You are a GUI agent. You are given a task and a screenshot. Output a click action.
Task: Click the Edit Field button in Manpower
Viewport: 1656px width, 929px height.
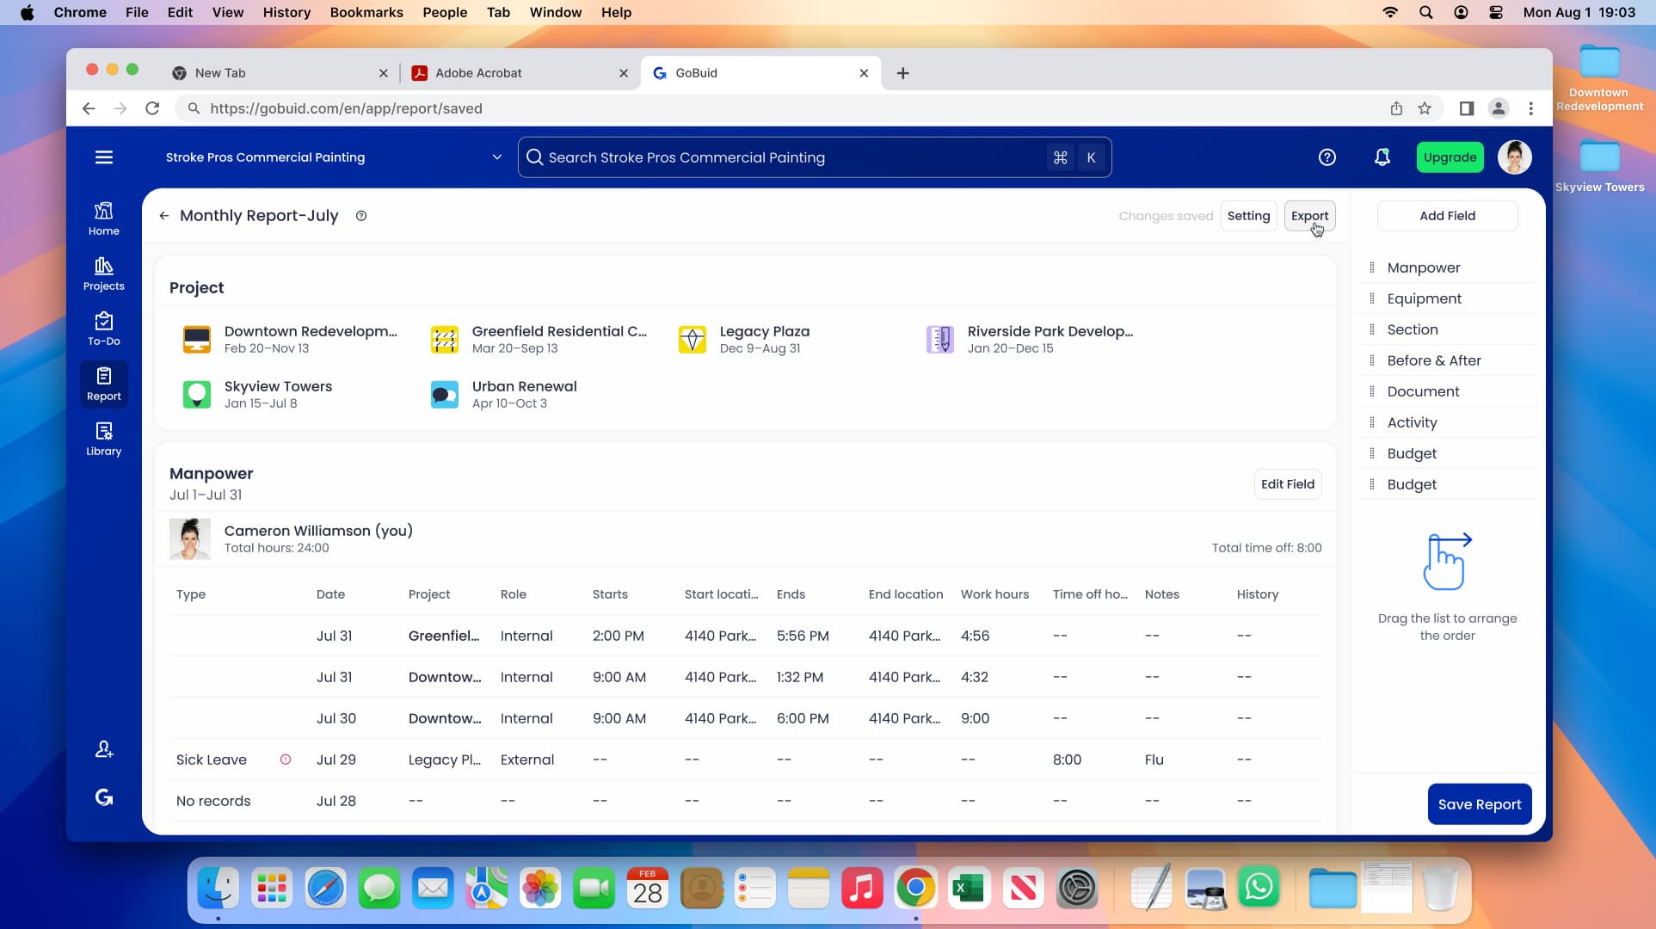click(1287, 484)
